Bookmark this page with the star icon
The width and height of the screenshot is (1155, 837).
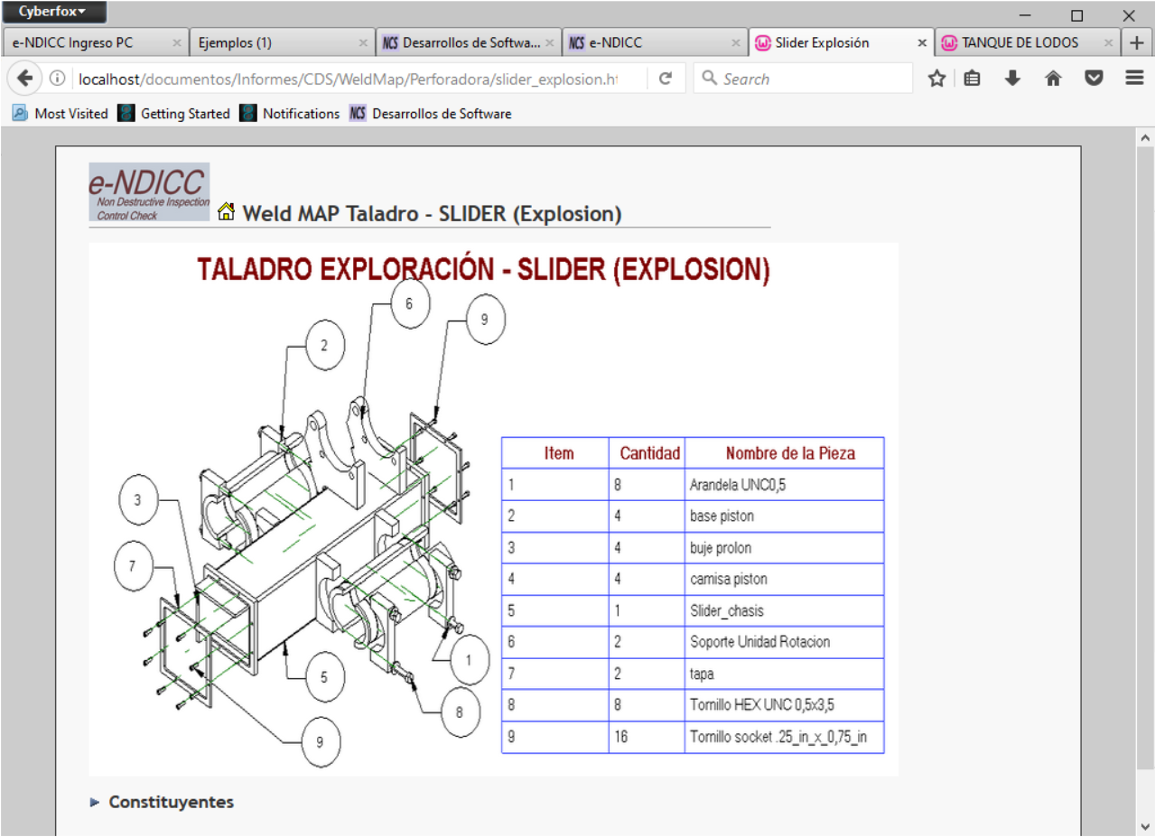coord(936,79)
